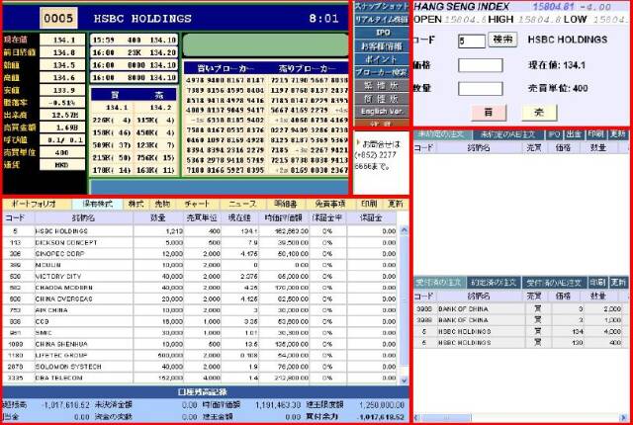The width and height of the screenshot is (633, 425).
Task: Click 更新 in the accepted orders panel
Action: [x=618, y=283]
